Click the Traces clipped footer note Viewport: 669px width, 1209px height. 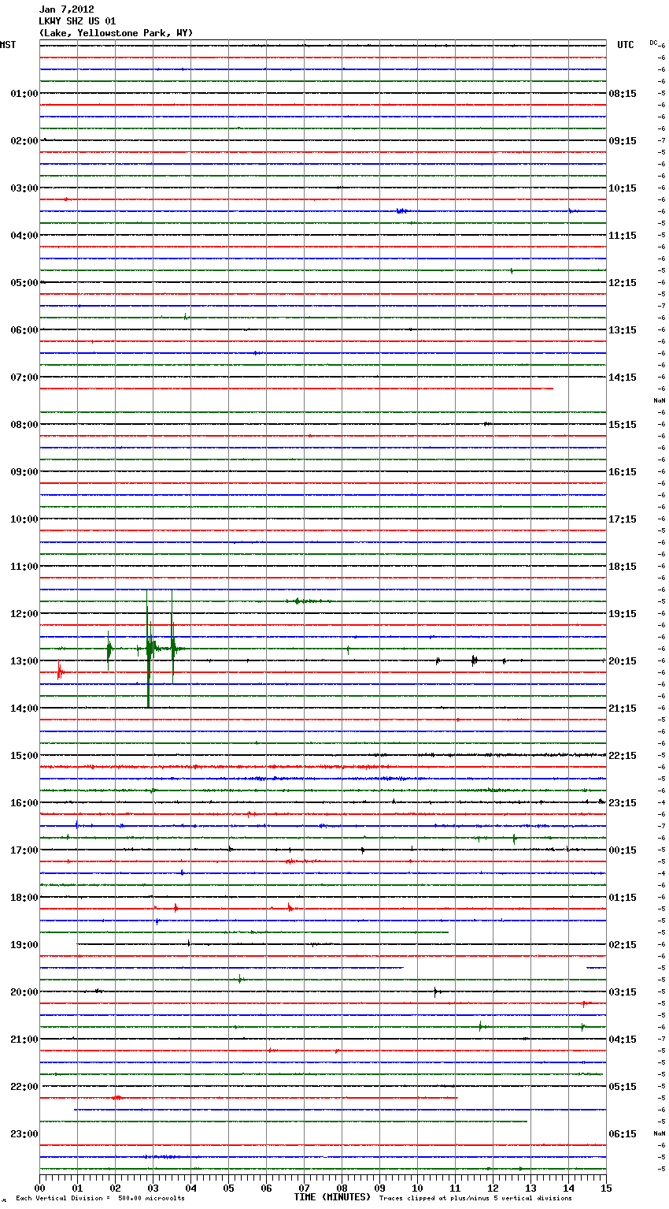click(475, 1198)
